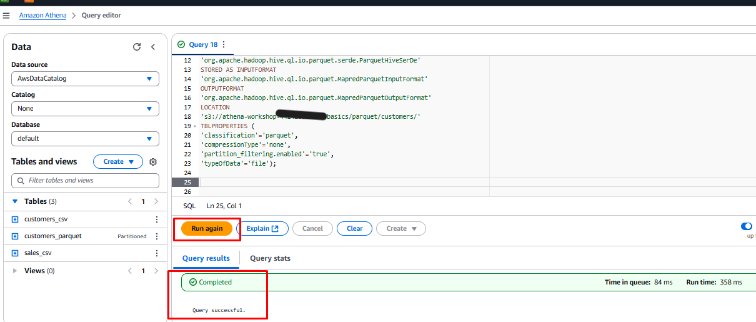Refresh the Data panel
This screenshot has width=756, height=322.
click(x=137, y=47)
